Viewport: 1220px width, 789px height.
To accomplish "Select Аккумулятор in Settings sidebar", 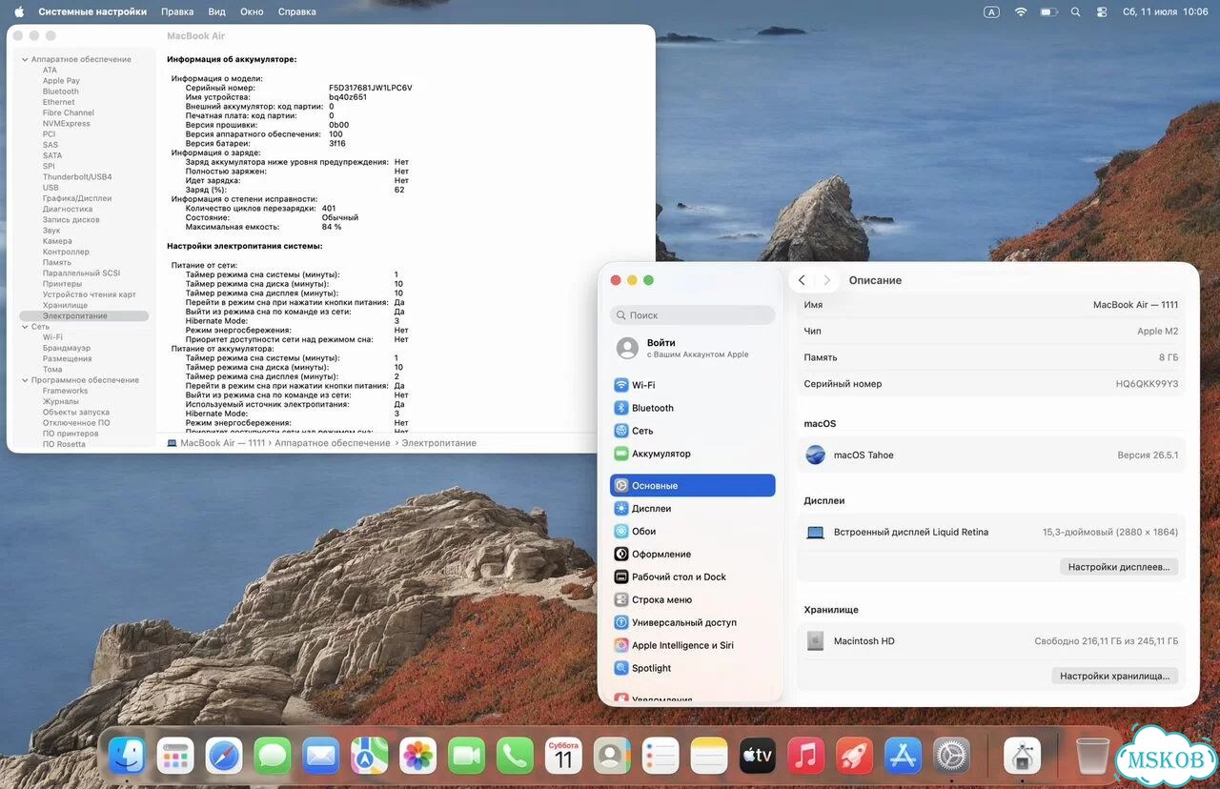I will 692,454.
